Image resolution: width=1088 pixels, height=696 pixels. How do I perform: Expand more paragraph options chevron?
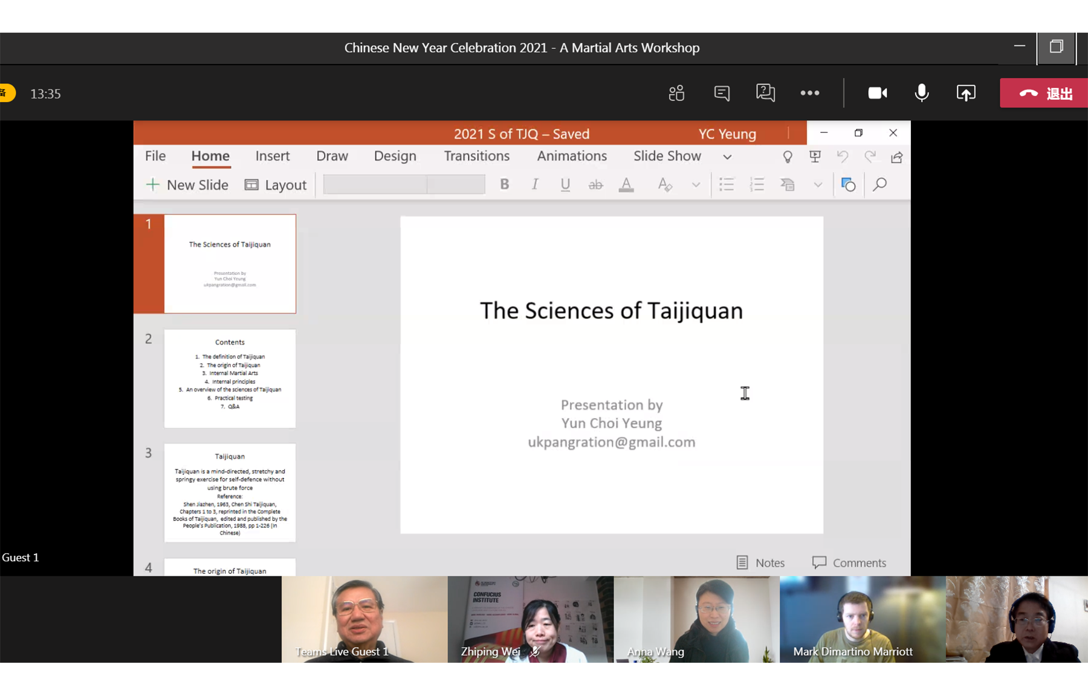[818, 185]
